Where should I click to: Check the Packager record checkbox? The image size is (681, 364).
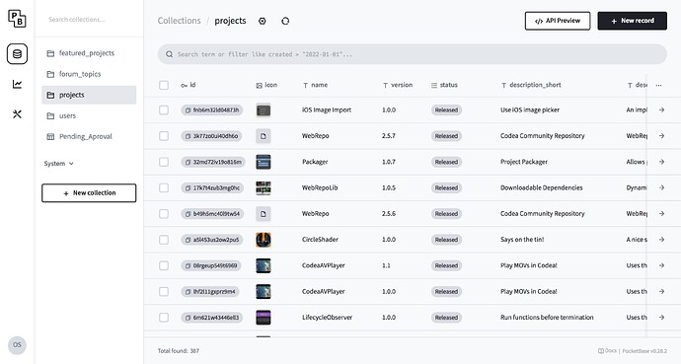[x=164, y=162]
